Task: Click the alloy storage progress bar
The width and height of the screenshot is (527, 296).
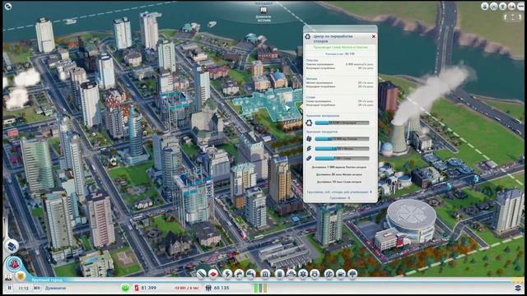Action: pos(343,158)
